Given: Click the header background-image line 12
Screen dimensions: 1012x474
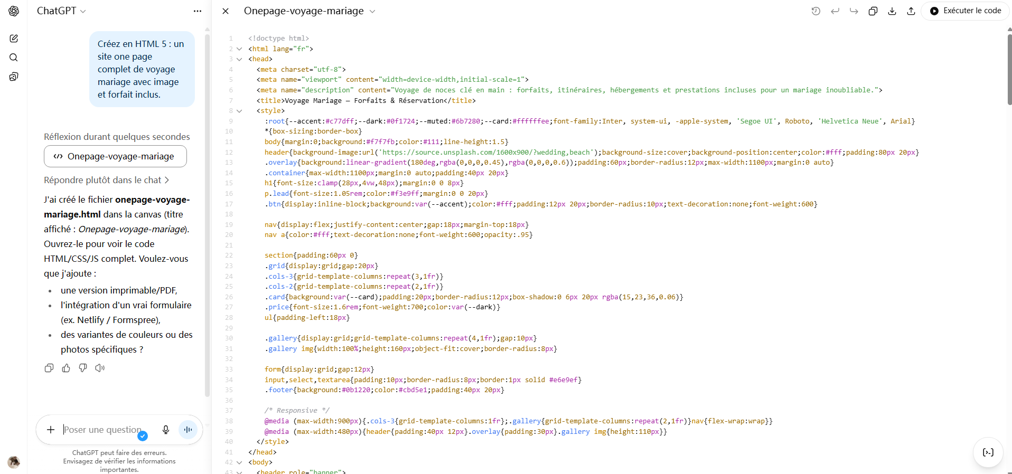Looking at the screenshot, I should [592, 152].
